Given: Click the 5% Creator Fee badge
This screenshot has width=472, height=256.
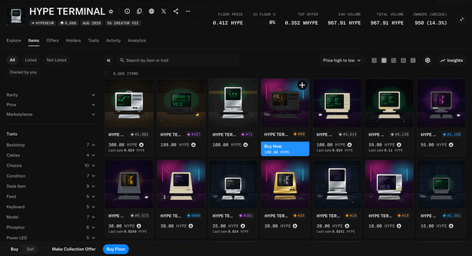Looking at the screenshot, I should click(123, 23).
